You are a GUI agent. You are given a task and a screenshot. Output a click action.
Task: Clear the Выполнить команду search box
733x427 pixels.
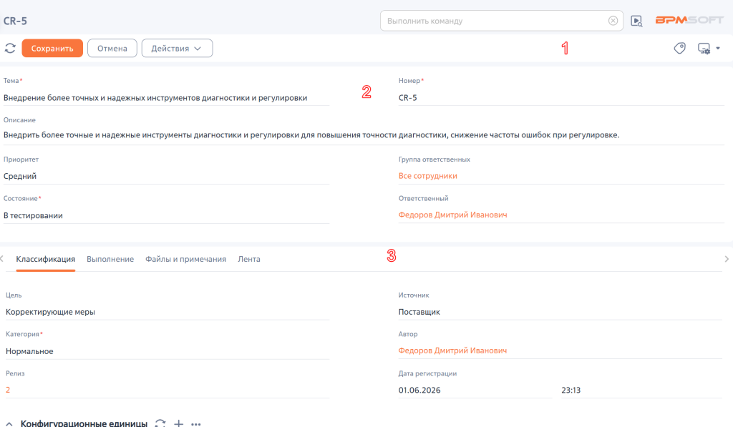pyautogui.click(x=613, y=21)
